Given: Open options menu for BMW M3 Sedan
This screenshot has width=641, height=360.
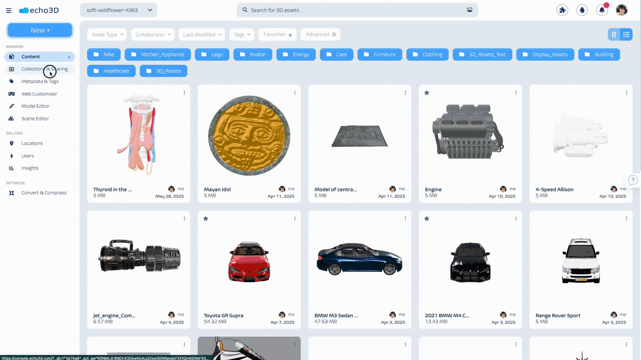Looking at the screenshot, I should (x=405, y=218).
